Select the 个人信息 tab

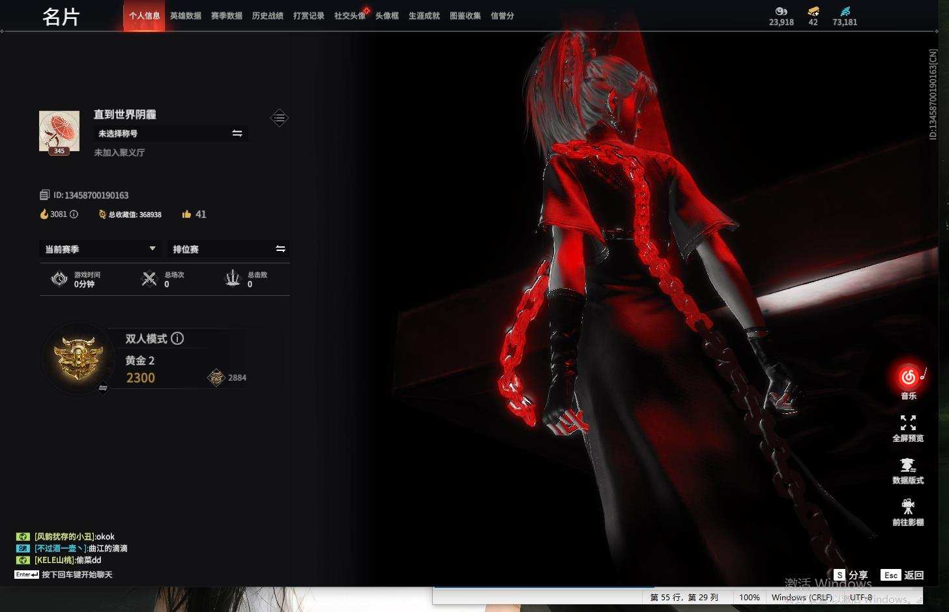pos(144,16)
